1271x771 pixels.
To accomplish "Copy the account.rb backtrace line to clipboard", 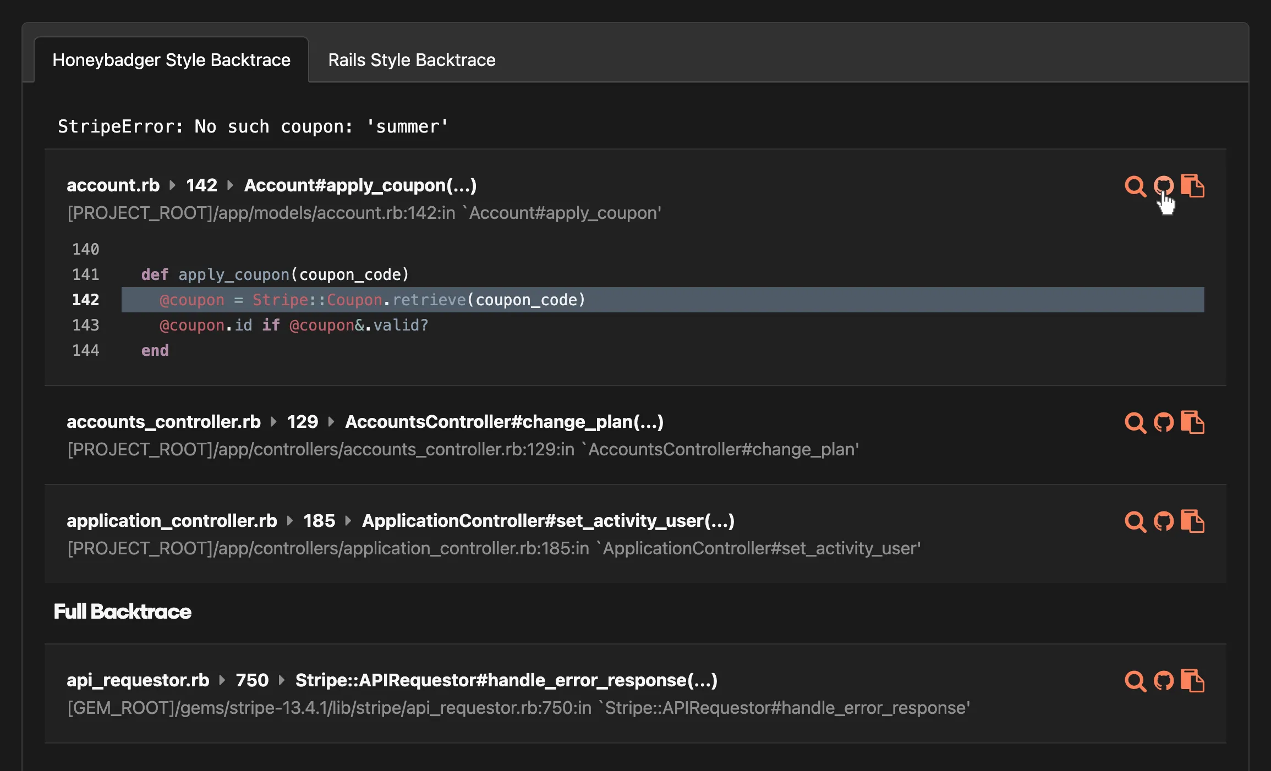I will (1193, 186).
